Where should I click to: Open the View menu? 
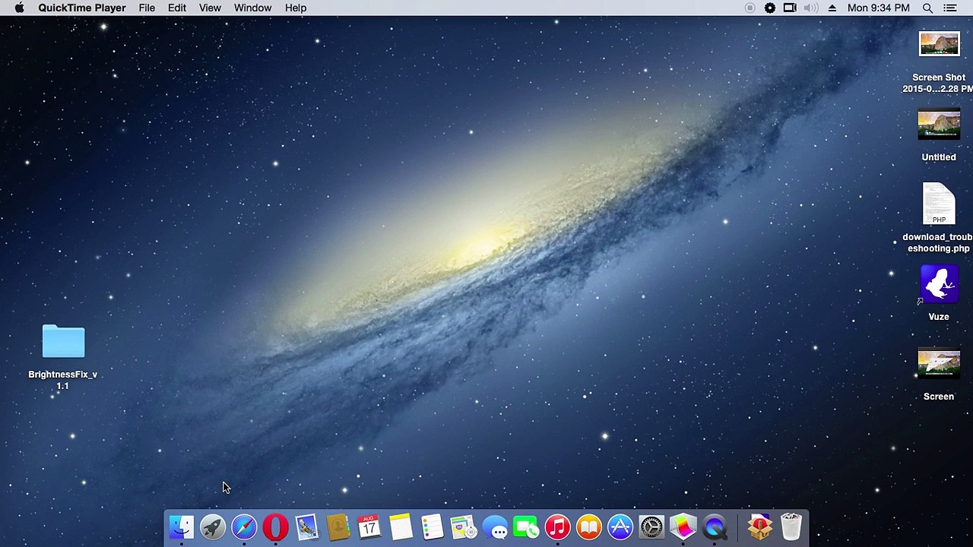click(x=210, y=8)
